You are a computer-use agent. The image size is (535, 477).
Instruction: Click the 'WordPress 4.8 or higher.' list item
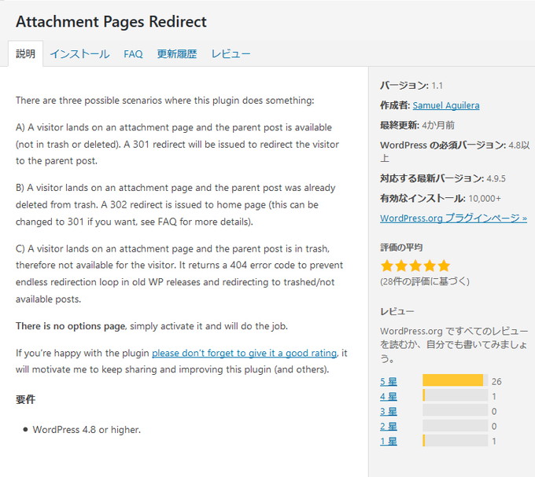click(x=87, y=430)
